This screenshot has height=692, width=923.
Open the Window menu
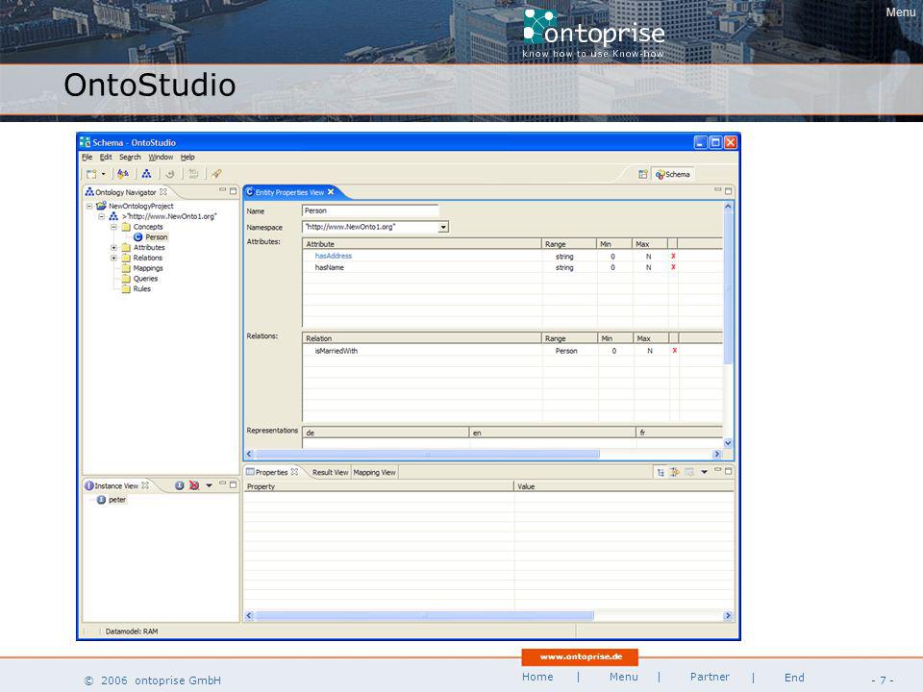click(161, 157)
